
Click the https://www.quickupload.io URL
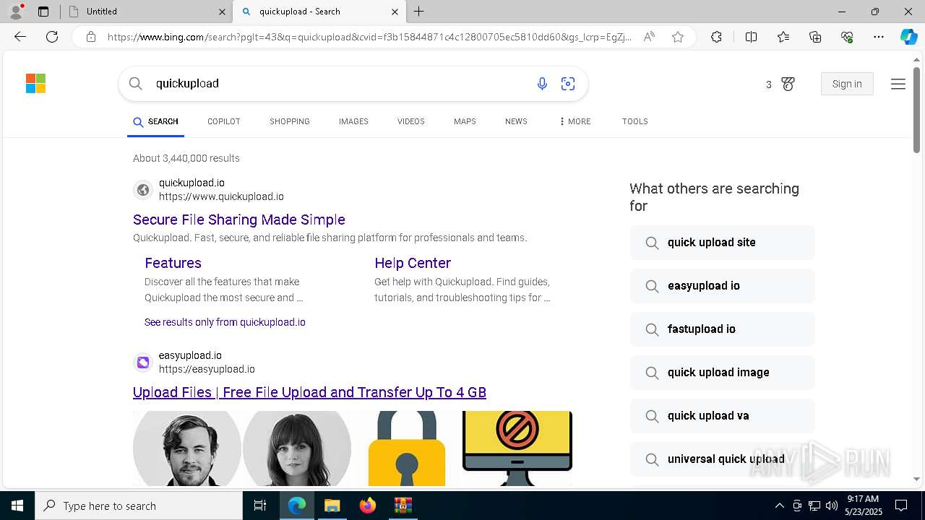pos(221,196)
